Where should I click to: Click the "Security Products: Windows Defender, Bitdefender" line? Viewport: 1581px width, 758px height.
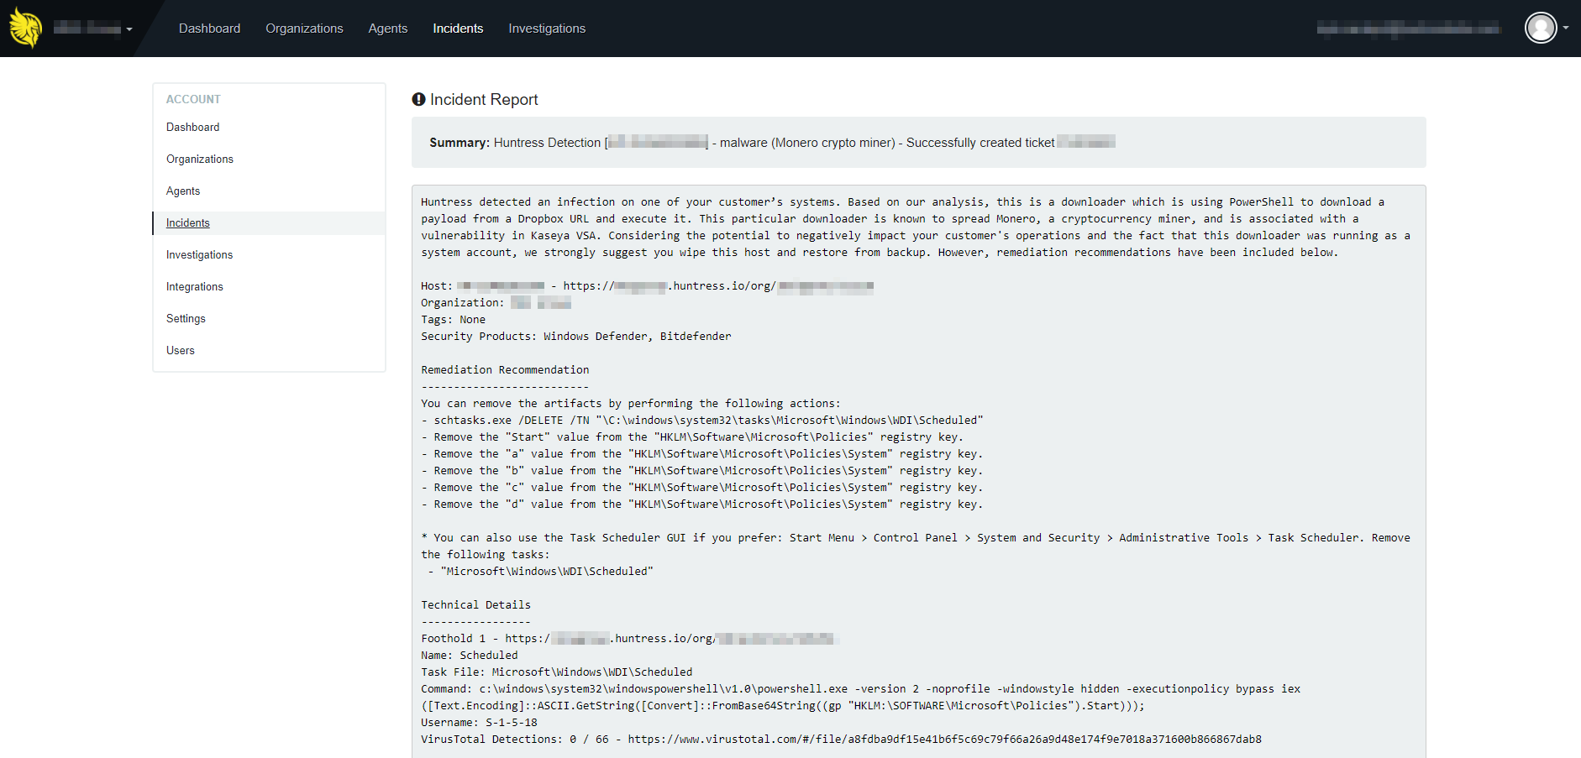[x=576, y=337]
